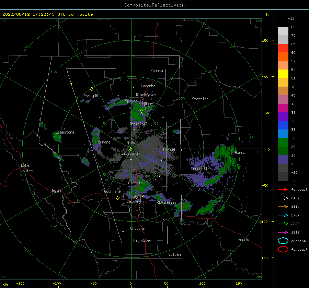
Task: Click the orange 111V arrow in legend
Action: pyautogui.click(x=283, y=206)
